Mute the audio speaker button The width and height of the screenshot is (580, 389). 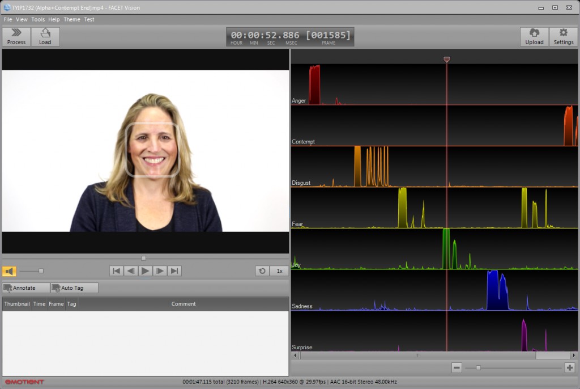point(9,271)
